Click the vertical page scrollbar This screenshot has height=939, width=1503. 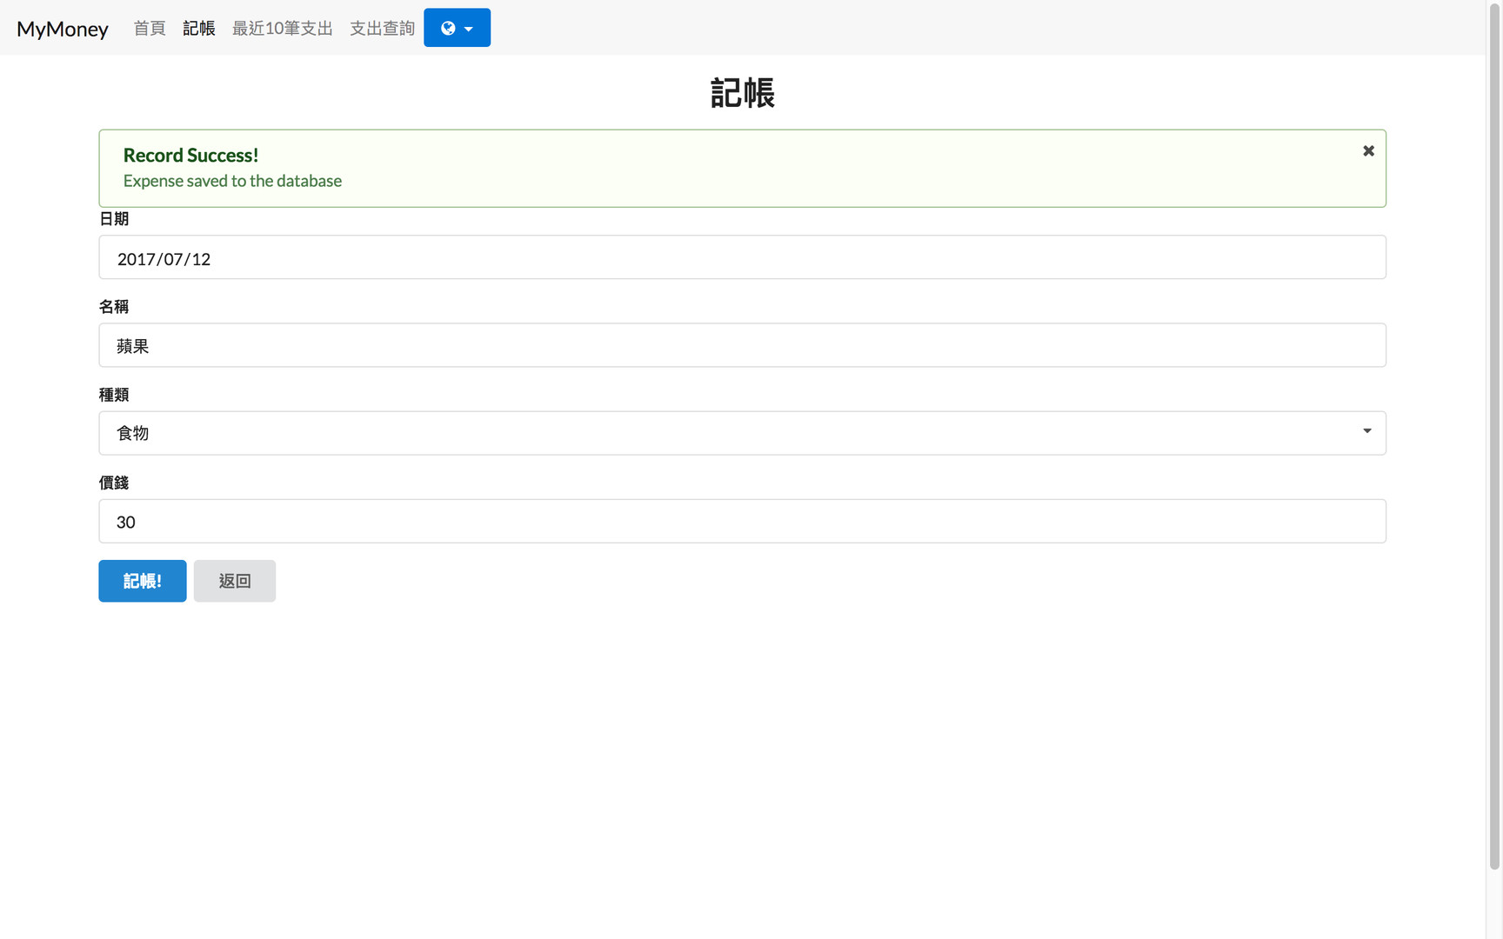[1494, 435]
